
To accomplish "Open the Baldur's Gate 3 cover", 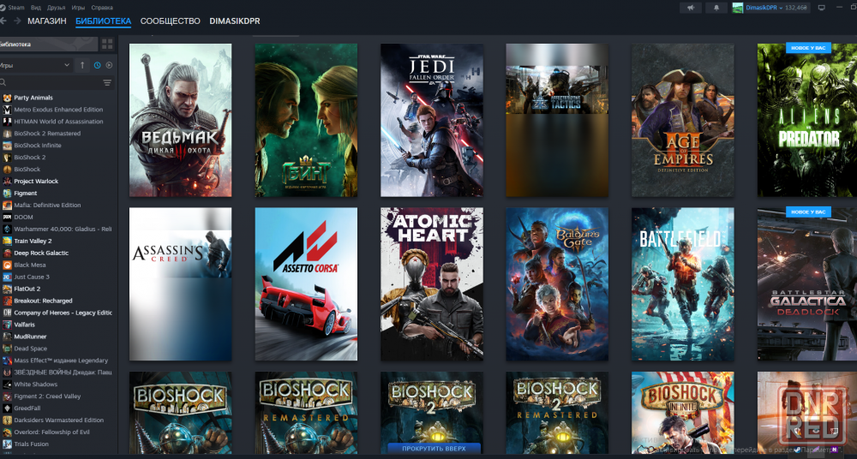I will pos(558,284).
